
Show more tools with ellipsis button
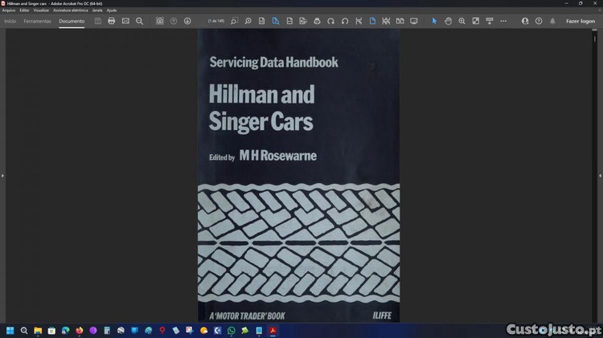(504, 21)
